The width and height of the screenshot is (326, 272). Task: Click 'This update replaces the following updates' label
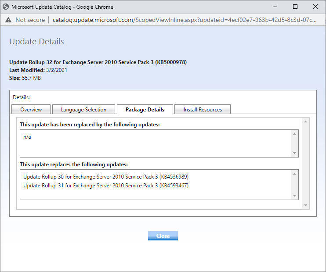(x=74, y=165)
